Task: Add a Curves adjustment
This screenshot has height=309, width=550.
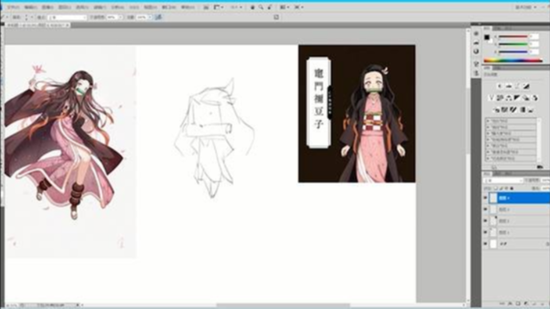Action: (517, 86)
